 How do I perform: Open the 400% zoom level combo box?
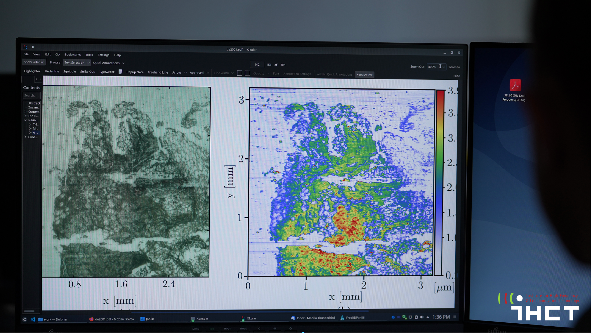click(x=436, y=67)
